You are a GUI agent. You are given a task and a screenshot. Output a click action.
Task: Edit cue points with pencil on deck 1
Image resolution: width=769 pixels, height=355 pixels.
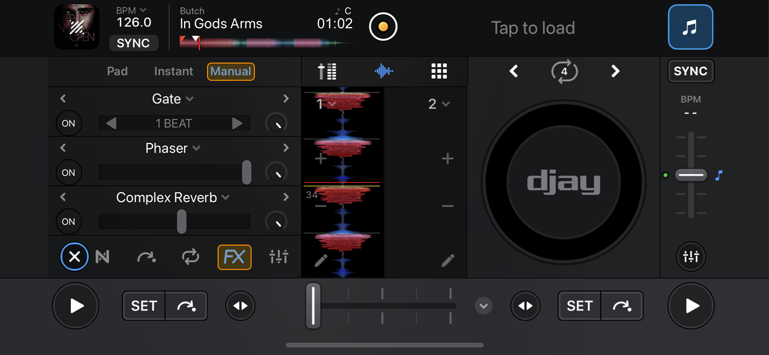321,260
